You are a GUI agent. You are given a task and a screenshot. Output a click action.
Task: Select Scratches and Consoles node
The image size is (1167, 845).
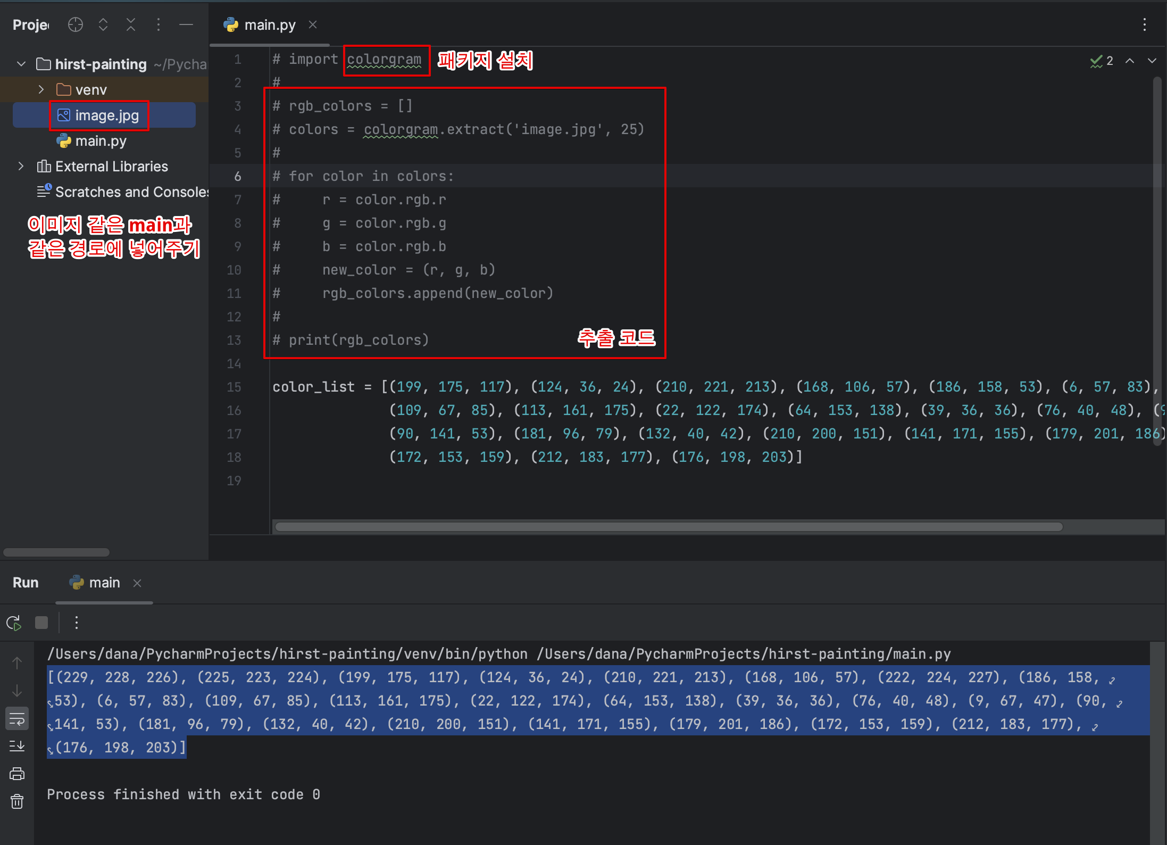click(x=123, y=192)
